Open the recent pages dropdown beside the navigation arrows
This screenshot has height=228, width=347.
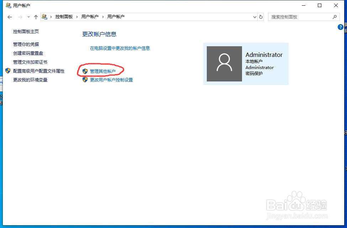point(28,17)
